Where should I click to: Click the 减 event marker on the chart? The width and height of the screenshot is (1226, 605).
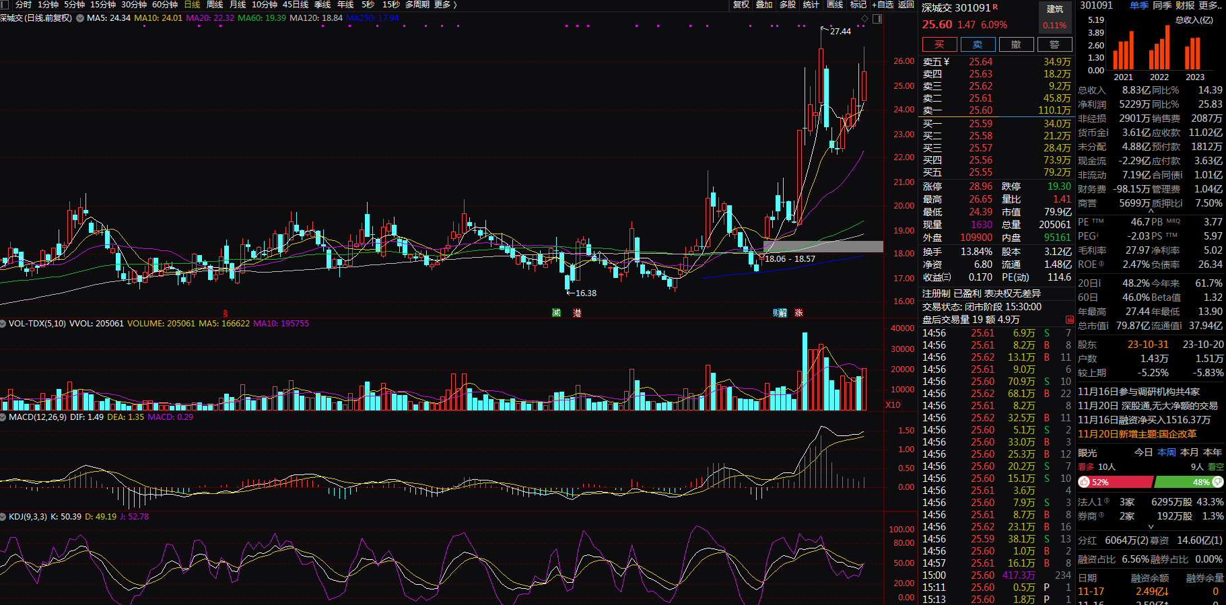557,313
